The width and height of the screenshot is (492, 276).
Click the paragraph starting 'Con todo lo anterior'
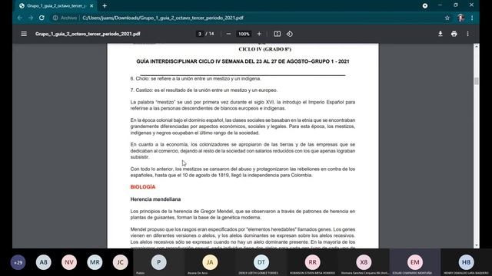tap(243, 172)
